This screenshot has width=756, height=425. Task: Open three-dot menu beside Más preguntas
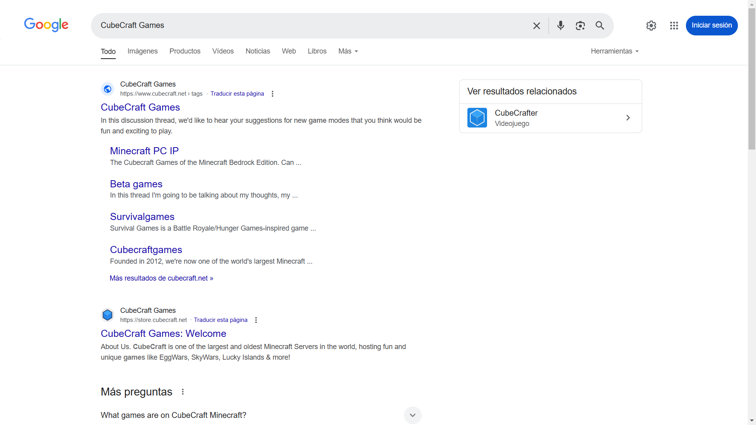point(183,392)
